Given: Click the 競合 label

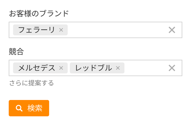Looking at the screenshot, I should (x=16, y=52).
